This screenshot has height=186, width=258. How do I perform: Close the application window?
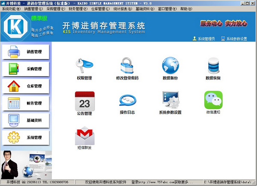point(253,3)
